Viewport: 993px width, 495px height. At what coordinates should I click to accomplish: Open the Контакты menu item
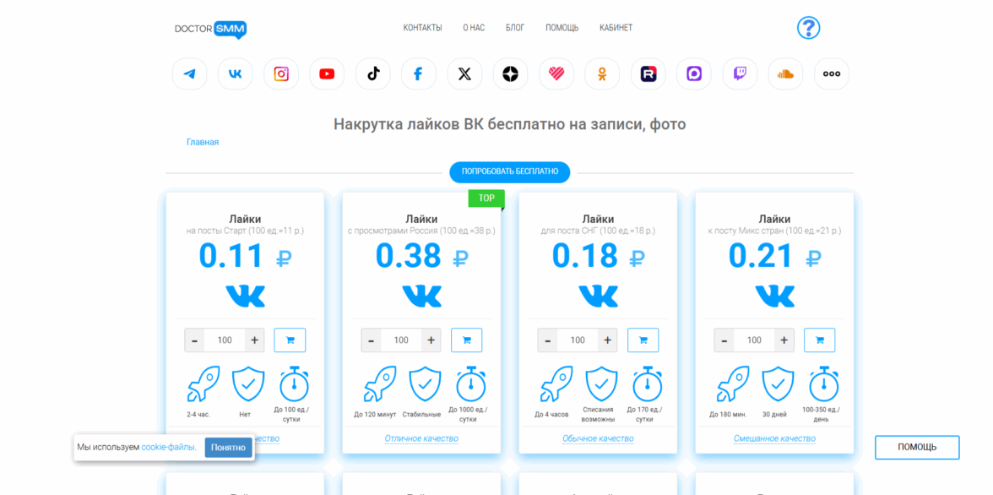422,28
